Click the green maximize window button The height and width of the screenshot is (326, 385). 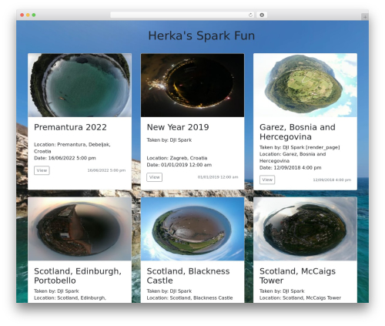click(34, 15)
